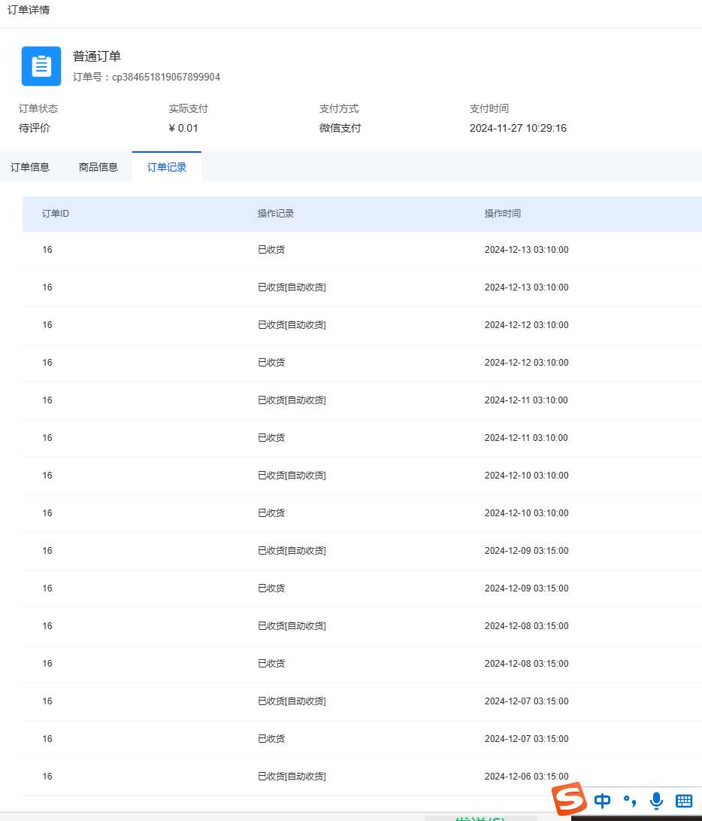Click the 实际支付 label
Screen dimensions: 702x821
189,109
